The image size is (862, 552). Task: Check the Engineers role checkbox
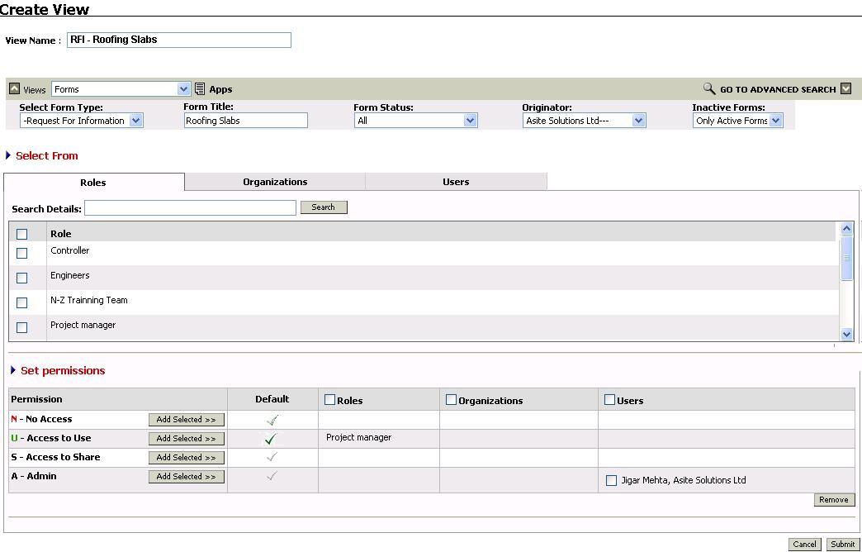[22, 278]
